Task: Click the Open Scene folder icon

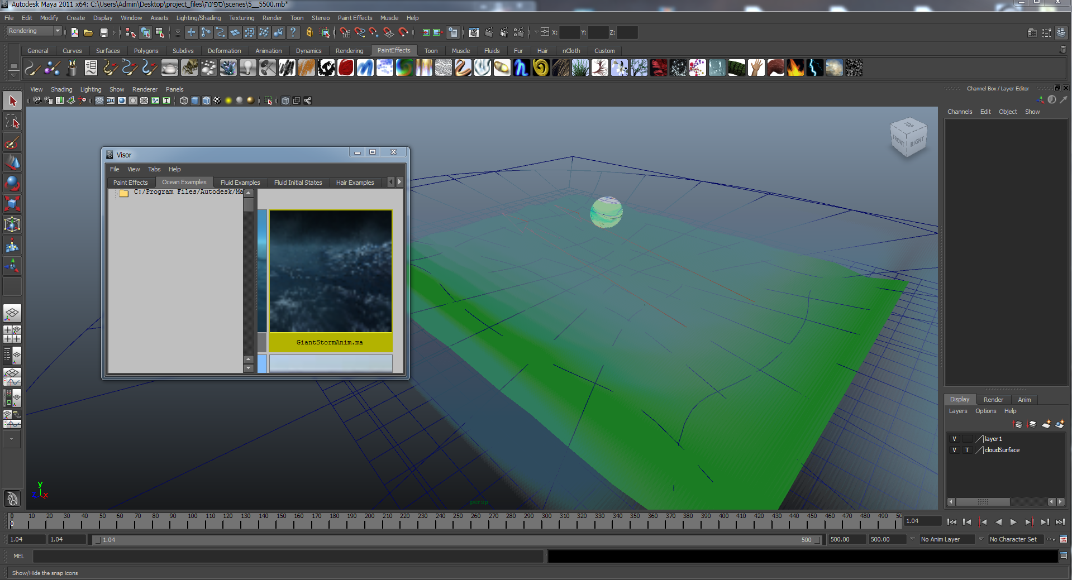Action: point(88,32)
